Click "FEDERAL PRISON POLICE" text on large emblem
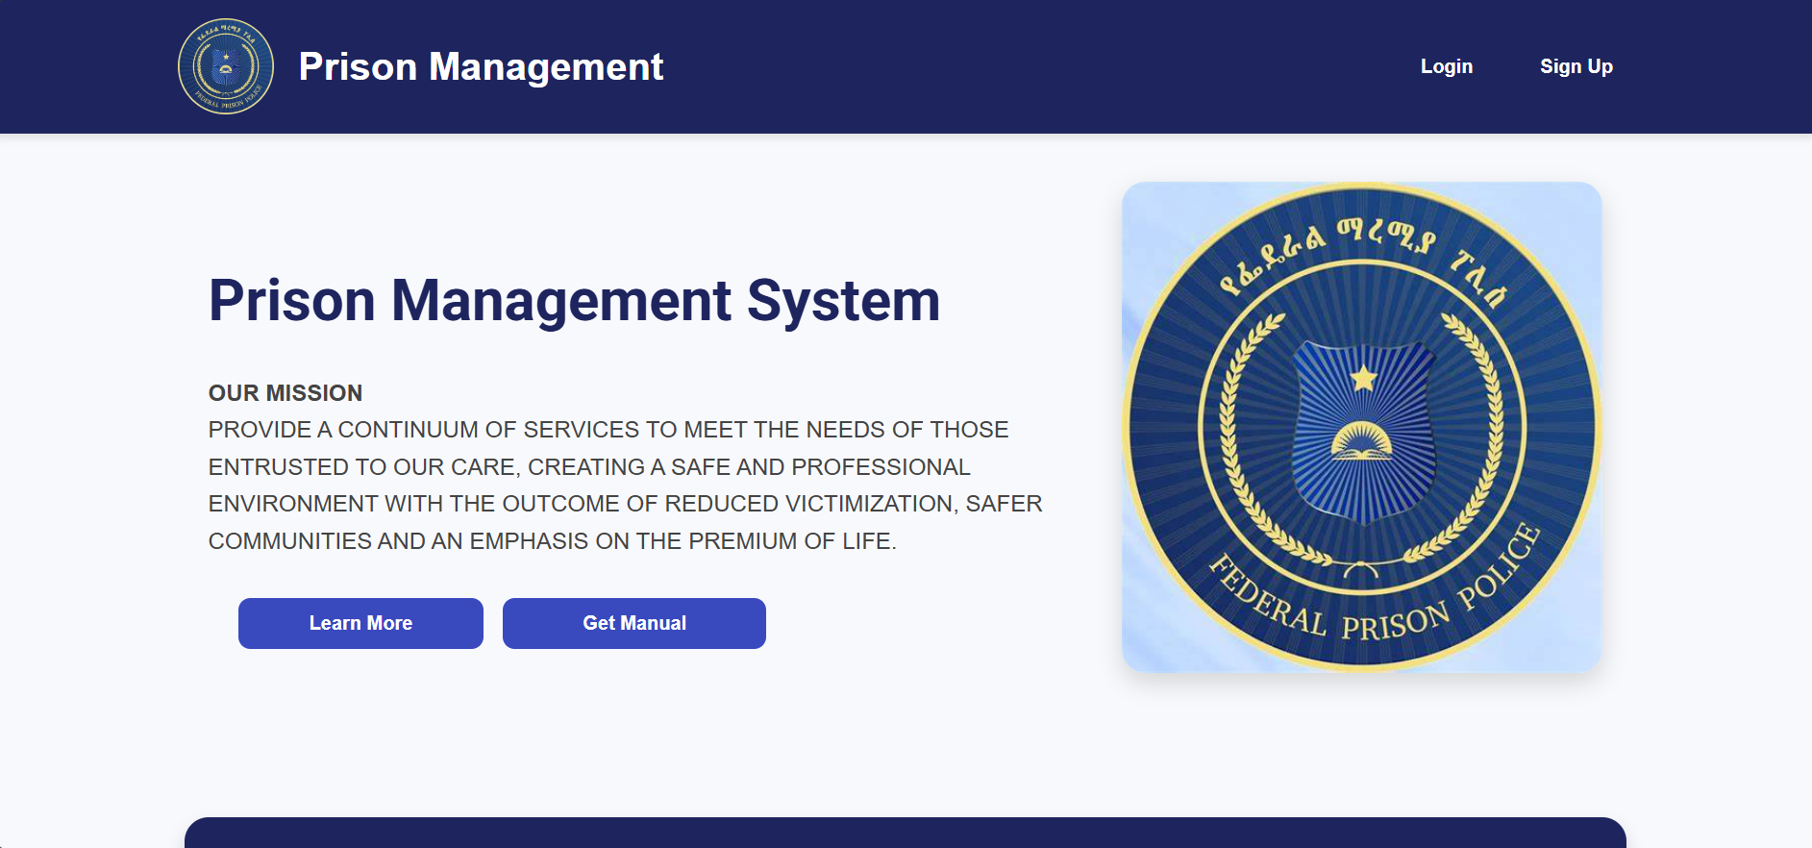 [x=1375, y=606]
